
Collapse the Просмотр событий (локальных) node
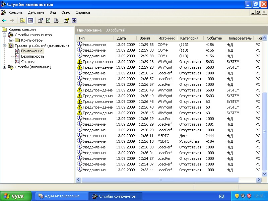coord(5,46)
